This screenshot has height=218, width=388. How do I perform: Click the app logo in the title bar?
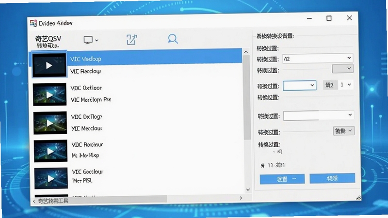(x=33, y=23)
